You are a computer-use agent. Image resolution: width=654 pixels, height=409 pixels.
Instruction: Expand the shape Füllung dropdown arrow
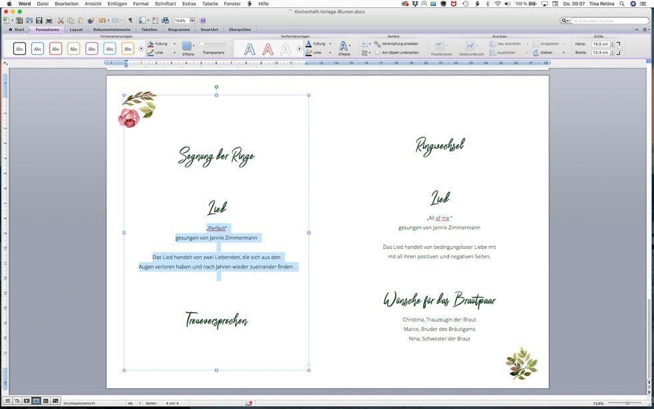175,43
